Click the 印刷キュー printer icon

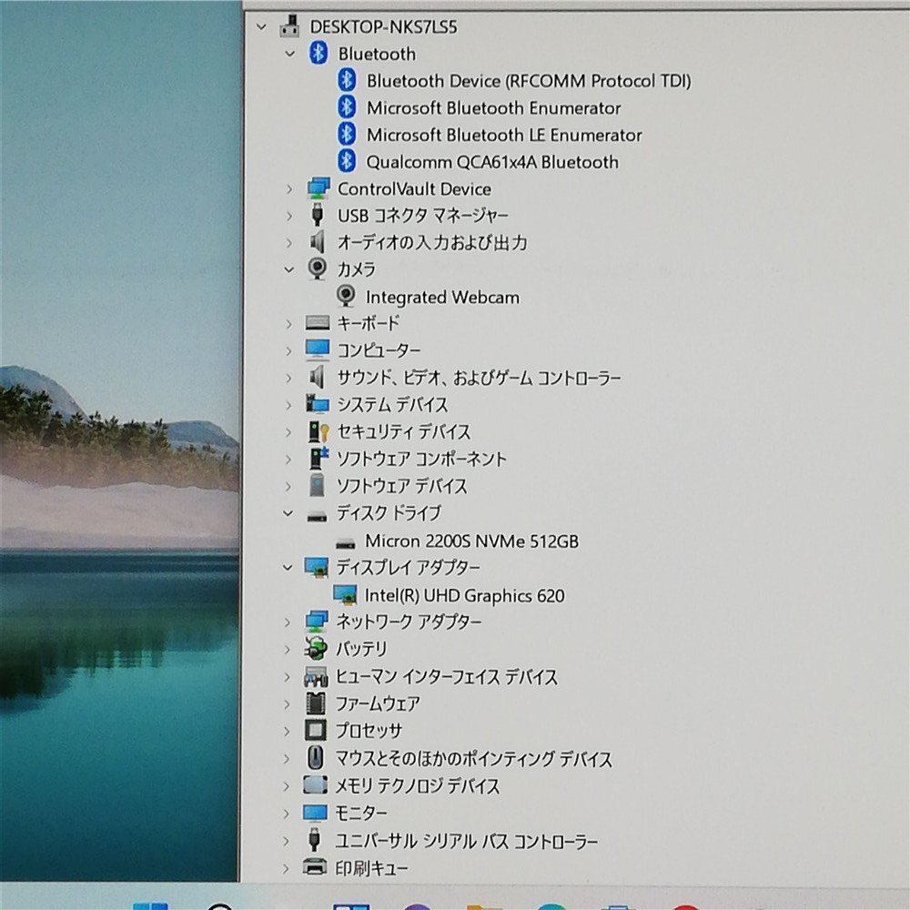click(x=315, y=867)
